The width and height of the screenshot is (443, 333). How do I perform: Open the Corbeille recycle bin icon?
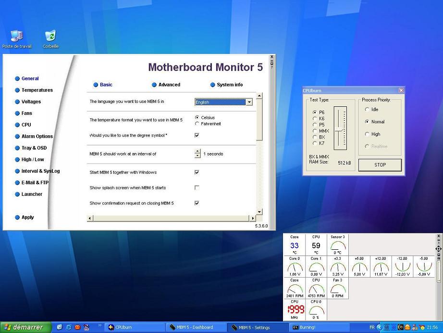point(50,39)
